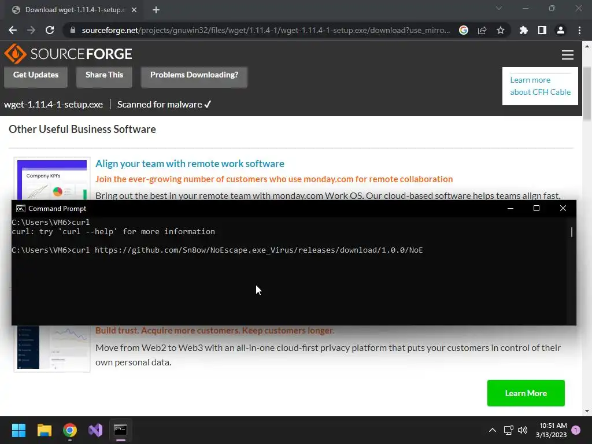Show hidden system tray icons
This screenshot has height=444, width=592.
tap(493, 430)
